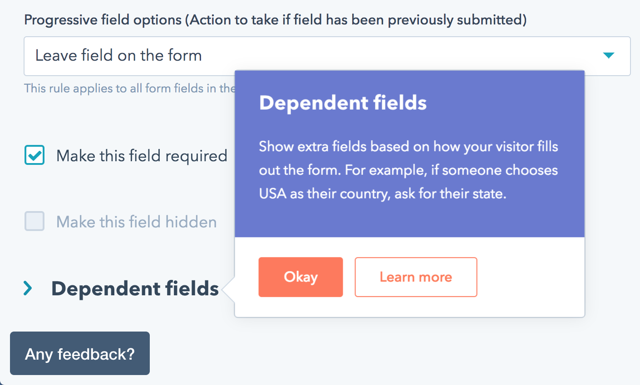
Task: Click the 'Make this field required' label
Action: click(x=142, y=156)
